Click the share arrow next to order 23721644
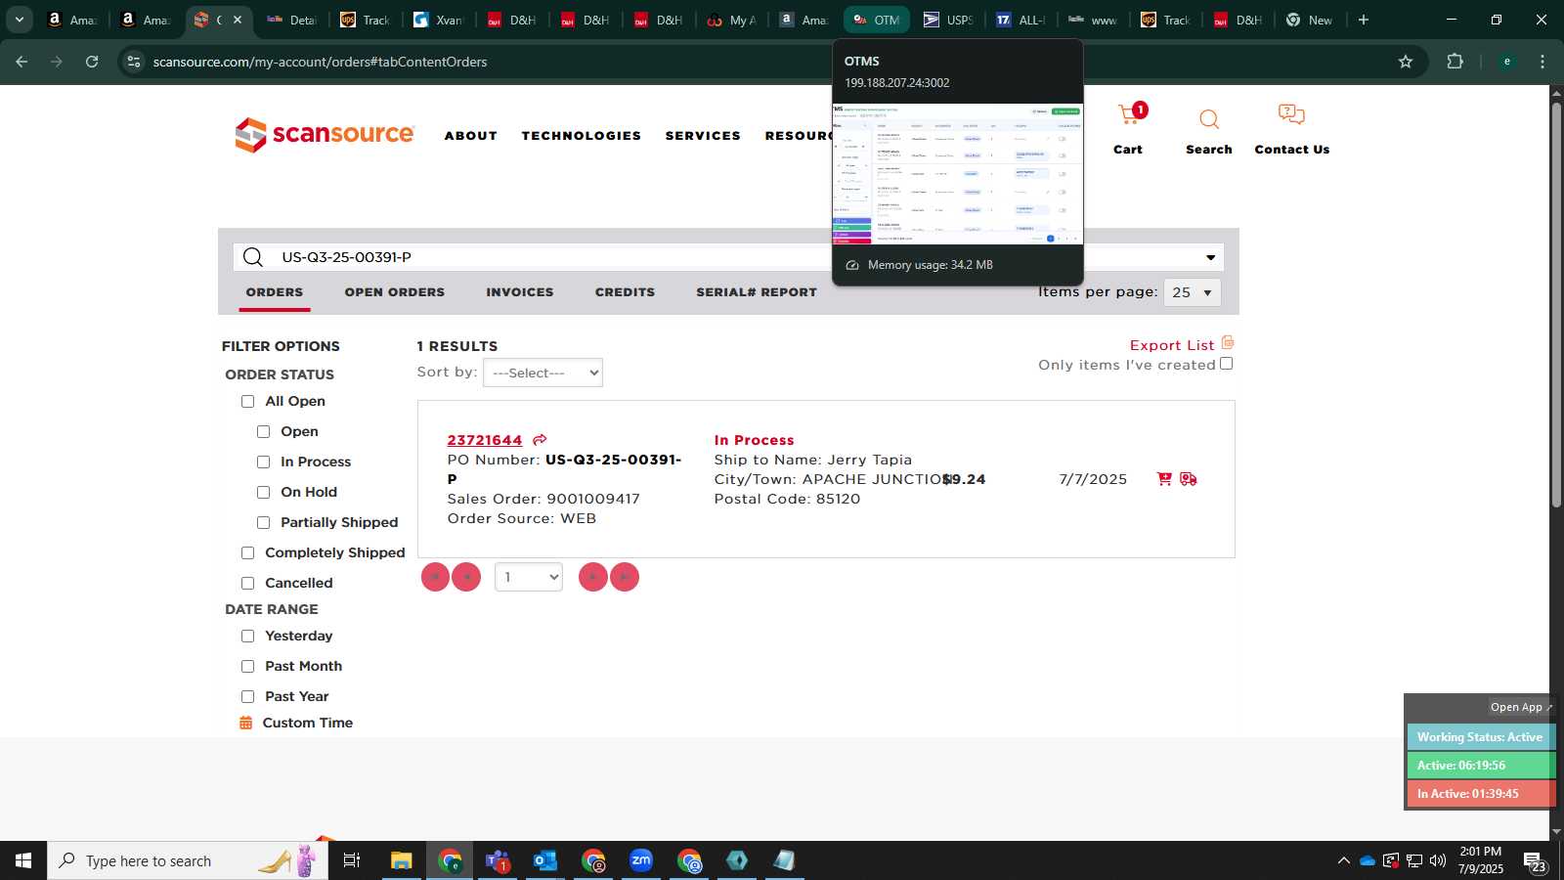The width and height of the screenshot is (1564, 880). (x=540, y=440)
